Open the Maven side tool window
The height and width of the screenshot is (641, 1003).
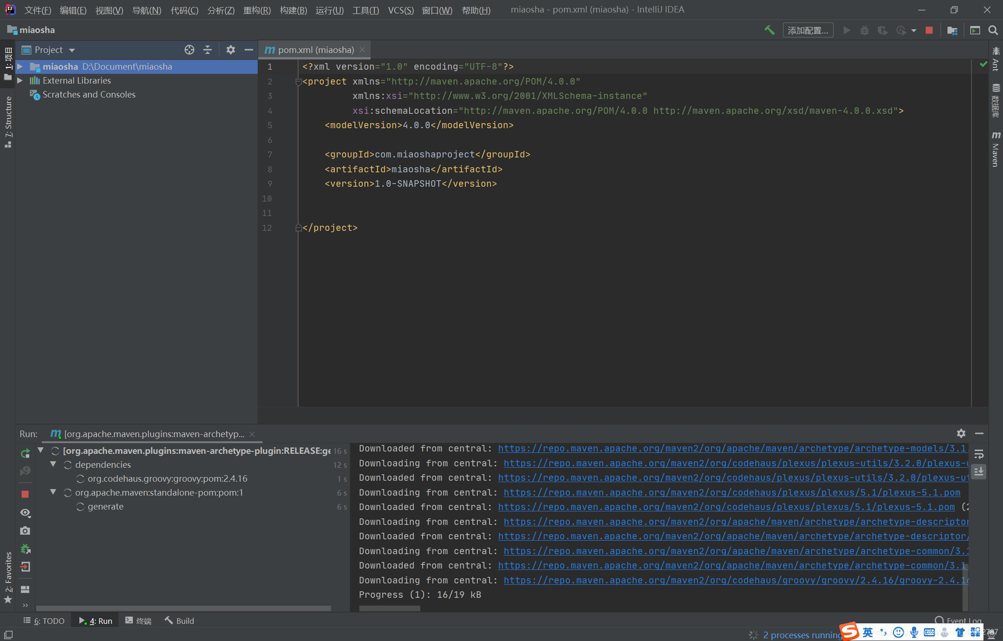pyautogui.click(x=996, y=149)
